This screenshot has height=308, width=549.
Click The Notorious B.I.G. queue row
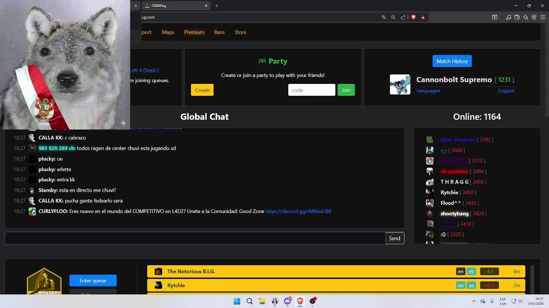[x=336, y=271]
